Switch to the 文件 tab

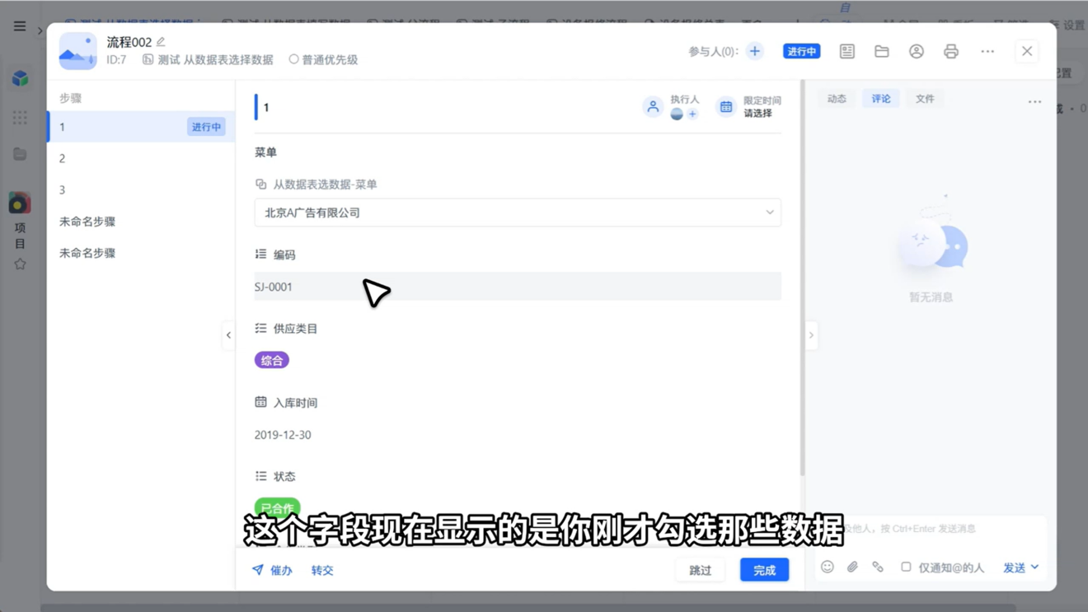[x=925, y=99]
